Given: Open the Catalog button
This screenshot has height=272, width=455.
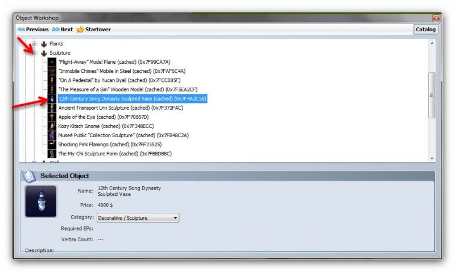Looking at the screenshot, I should [x=425, y=29].
